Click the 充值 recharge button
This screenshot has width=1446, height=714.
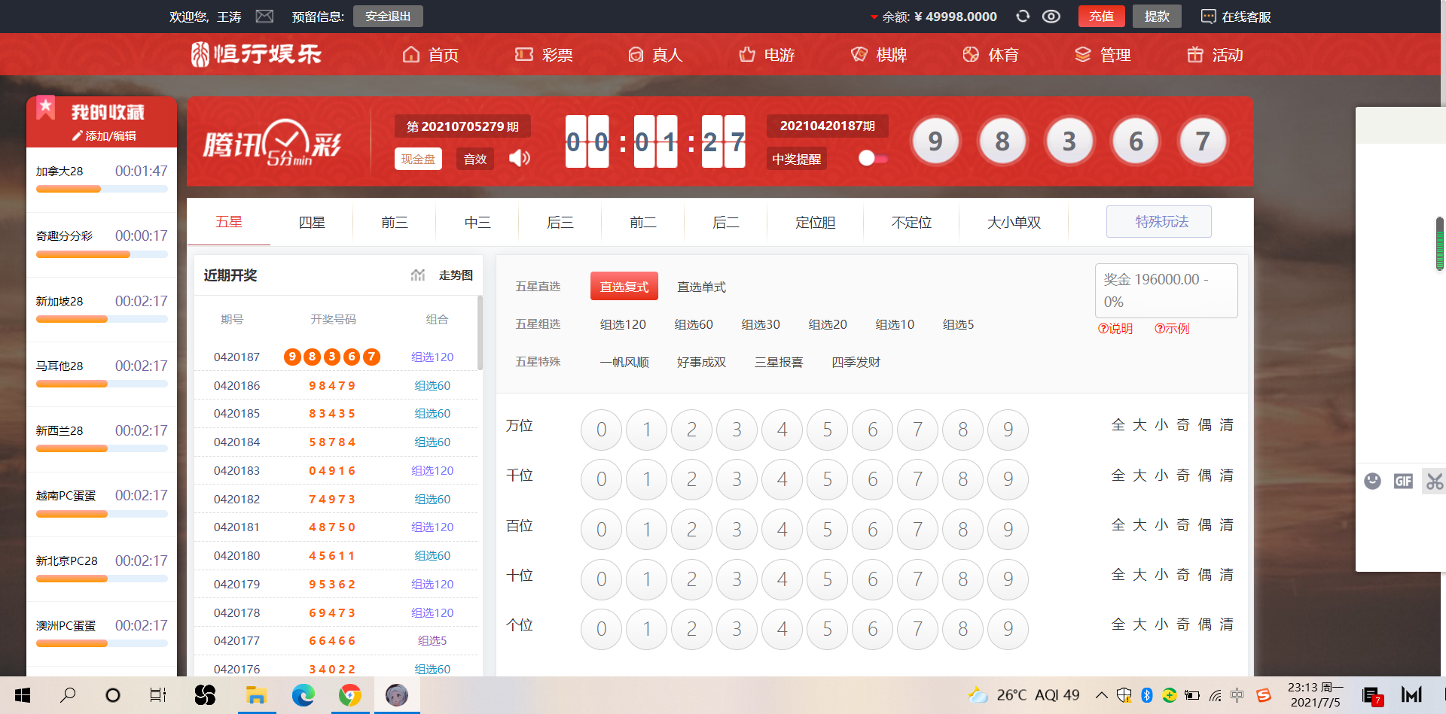coord(1101,16)
